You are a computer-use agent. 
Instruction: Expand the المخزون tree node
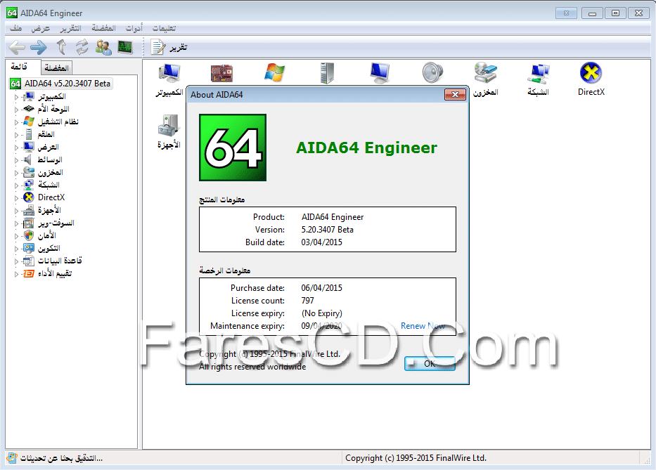pos(16,173)
